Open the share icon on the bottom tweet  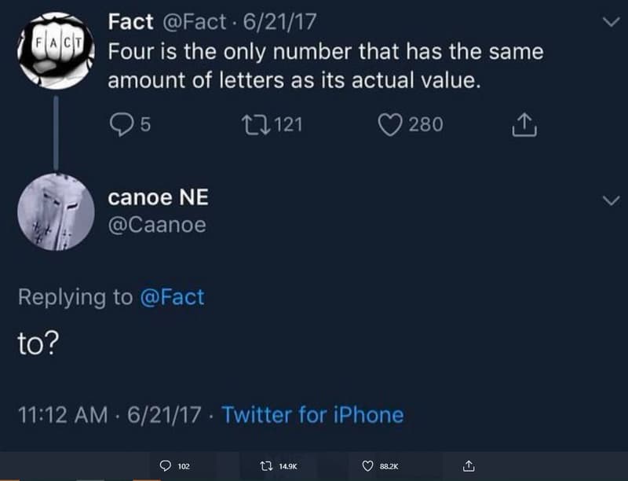point(468,464)
